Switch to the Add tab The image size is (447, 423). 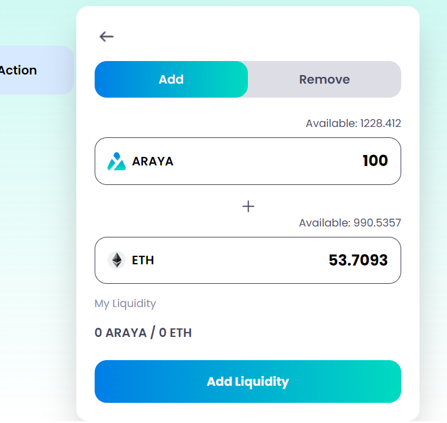[x=171, y=79]
